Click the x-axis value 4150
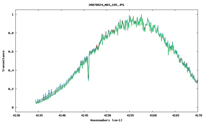The image size is (203, 122). (x=107, y=115)
